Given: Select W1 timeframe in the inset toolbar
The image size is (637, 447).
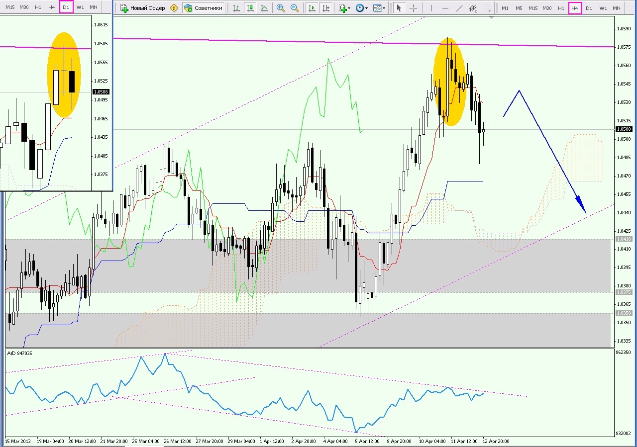Looking at the screenshot, I should [x=80, y=7].
